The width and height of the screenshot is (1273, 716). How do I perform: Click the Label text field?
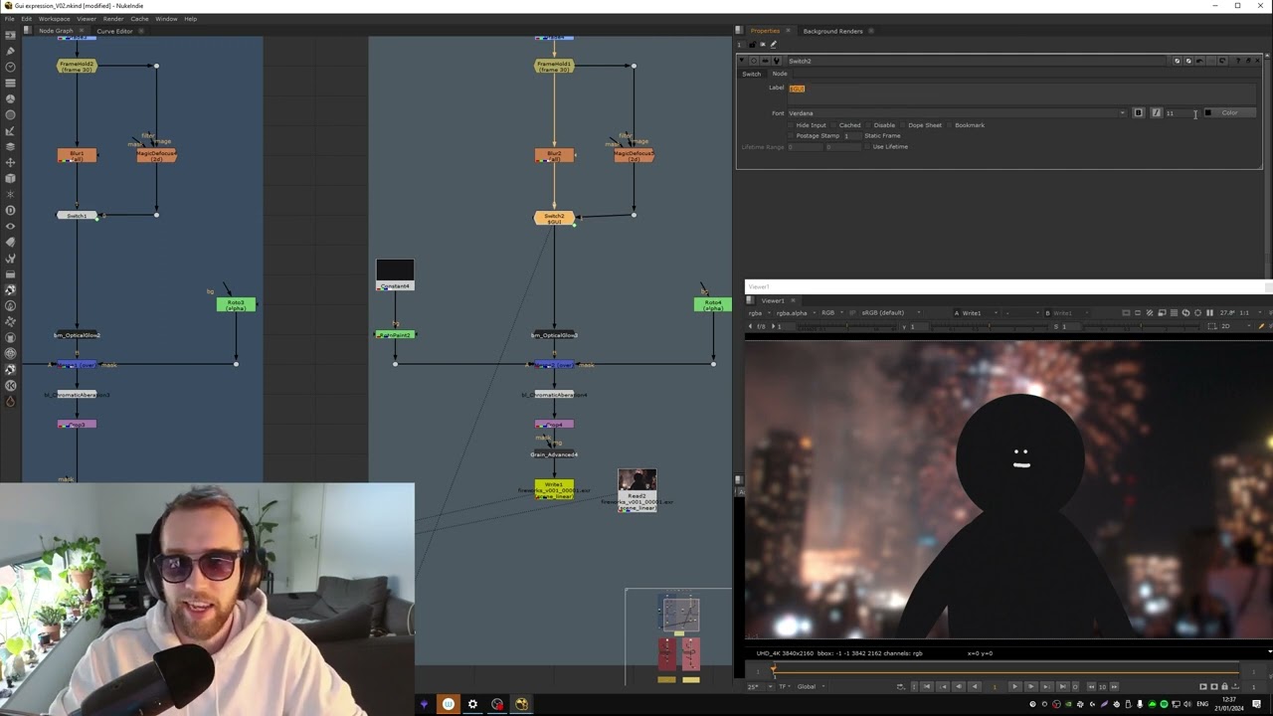[1022, 92]
